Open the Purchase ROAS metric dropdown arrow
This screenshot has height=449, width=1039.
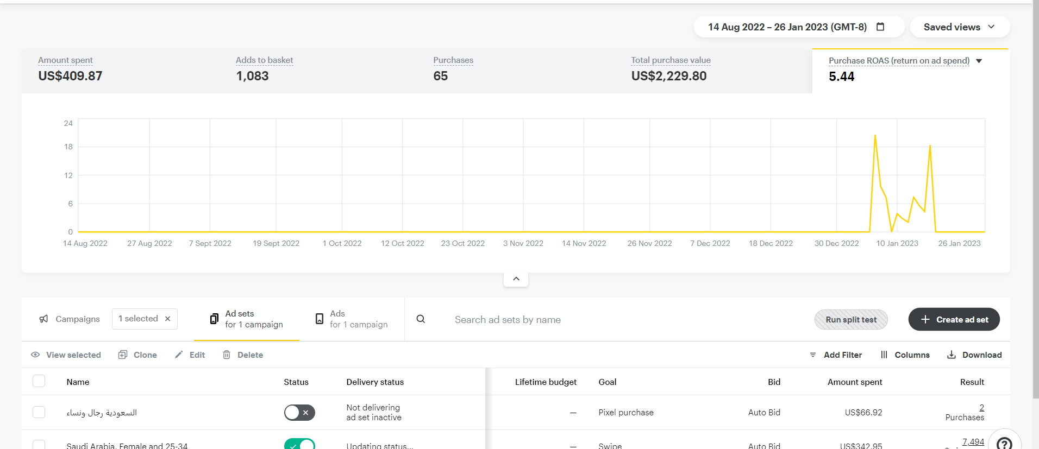979,61
